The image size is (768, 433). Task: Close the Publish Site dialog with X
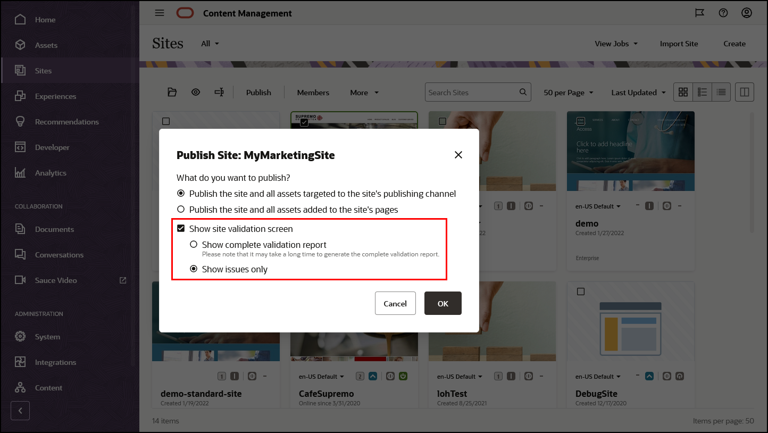pos(458,155)
